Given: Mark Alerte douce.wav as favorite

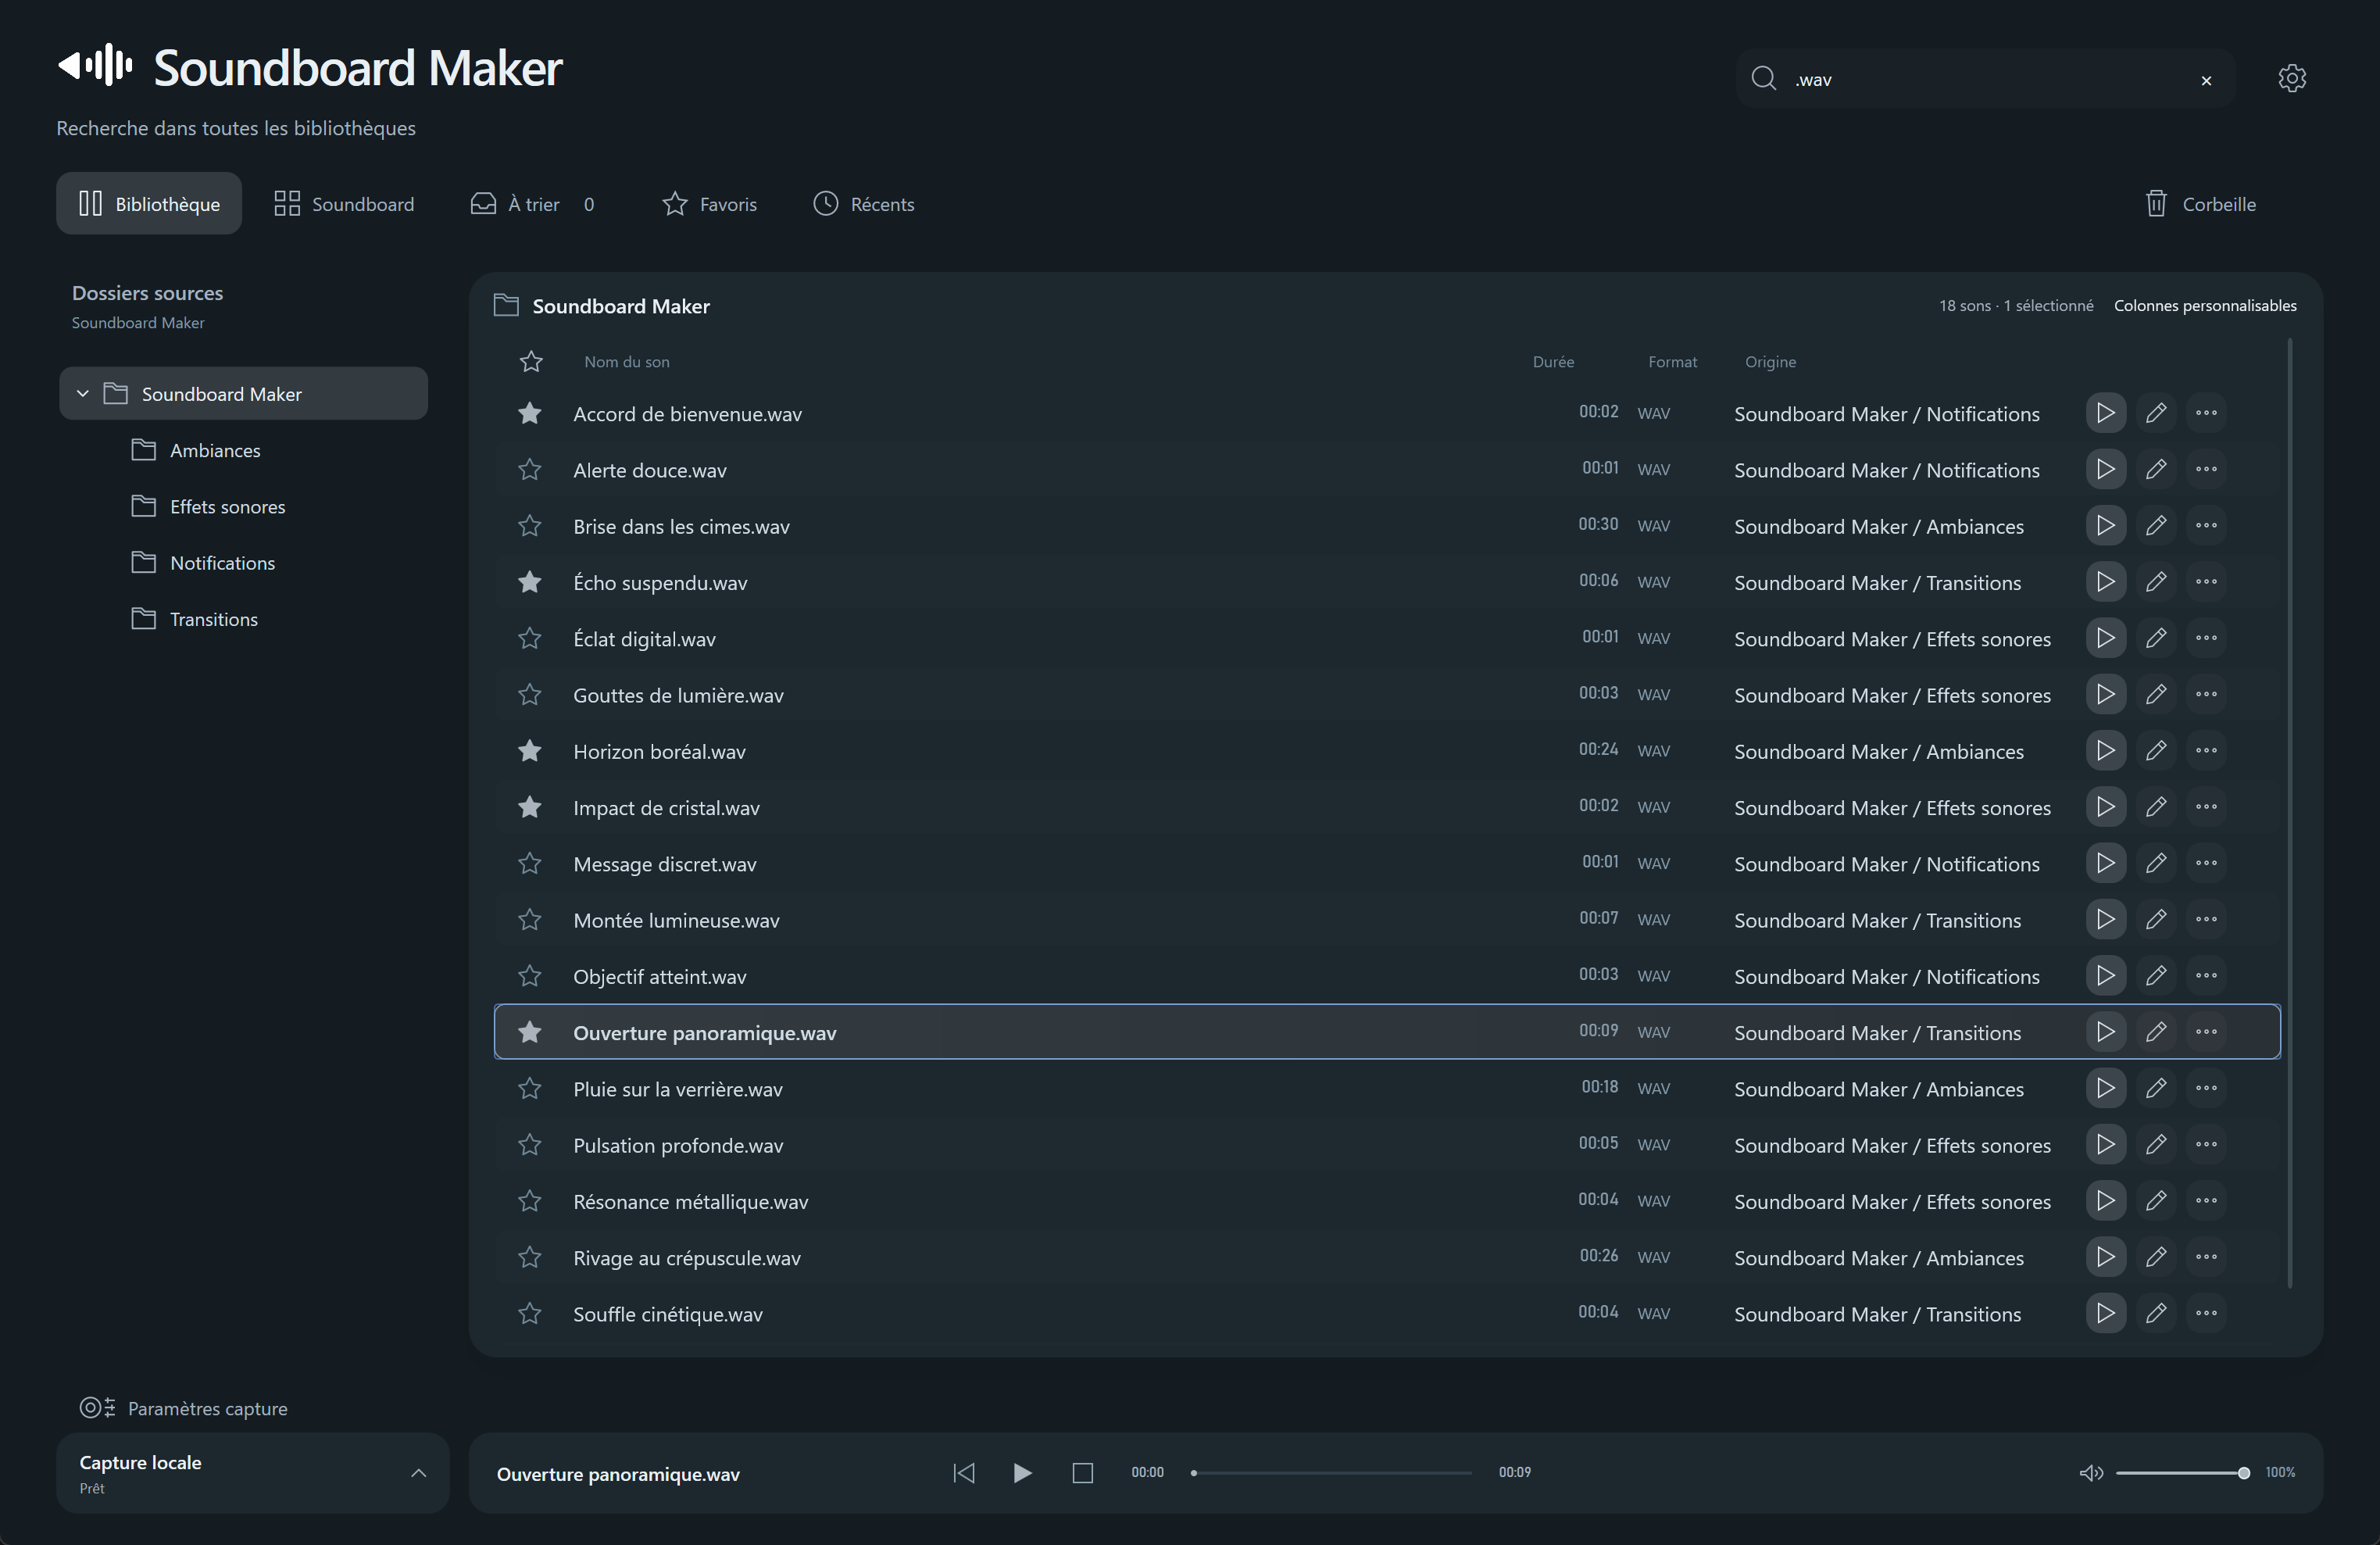Looking at the screenshot, I should point(530,469).
